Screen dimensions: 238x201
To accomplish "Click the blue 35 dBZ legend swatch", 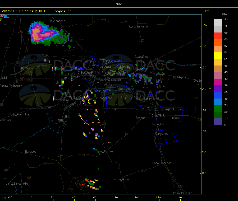I will coord(218,95).
